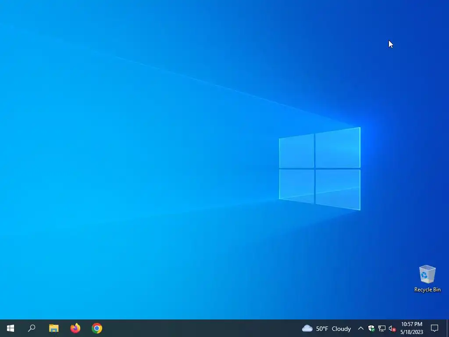This screenshot has height=337, width=449.
Task: Open the network status tray icon
Action: tap(382, 328)
